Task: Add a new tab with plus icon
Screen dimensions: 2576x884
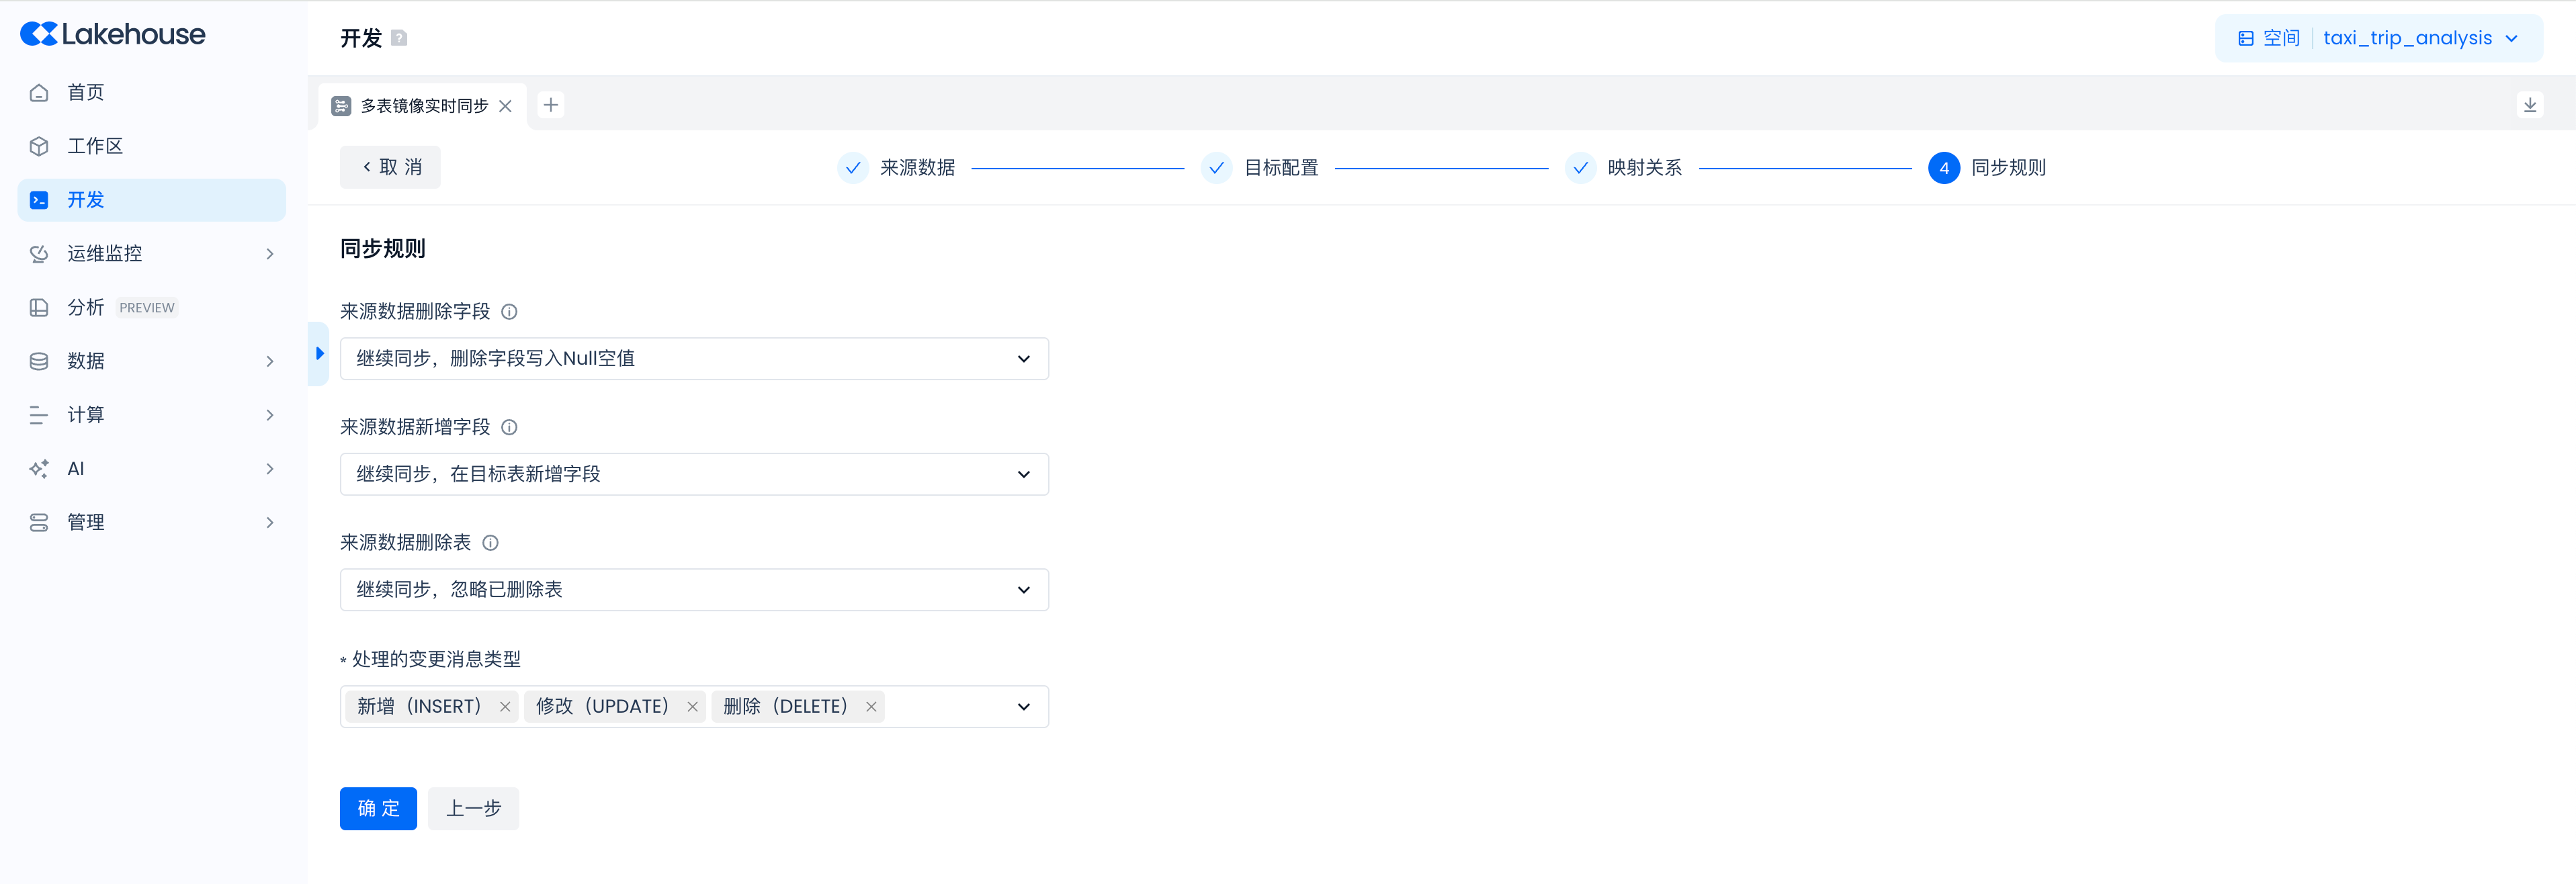Action: coord(551,105)
